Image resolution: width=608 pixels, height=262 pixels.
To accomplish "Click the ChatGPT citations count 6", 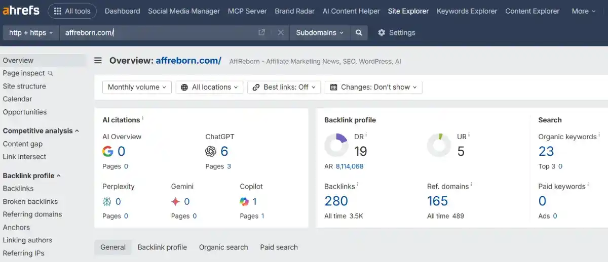I will pos(224,151).
